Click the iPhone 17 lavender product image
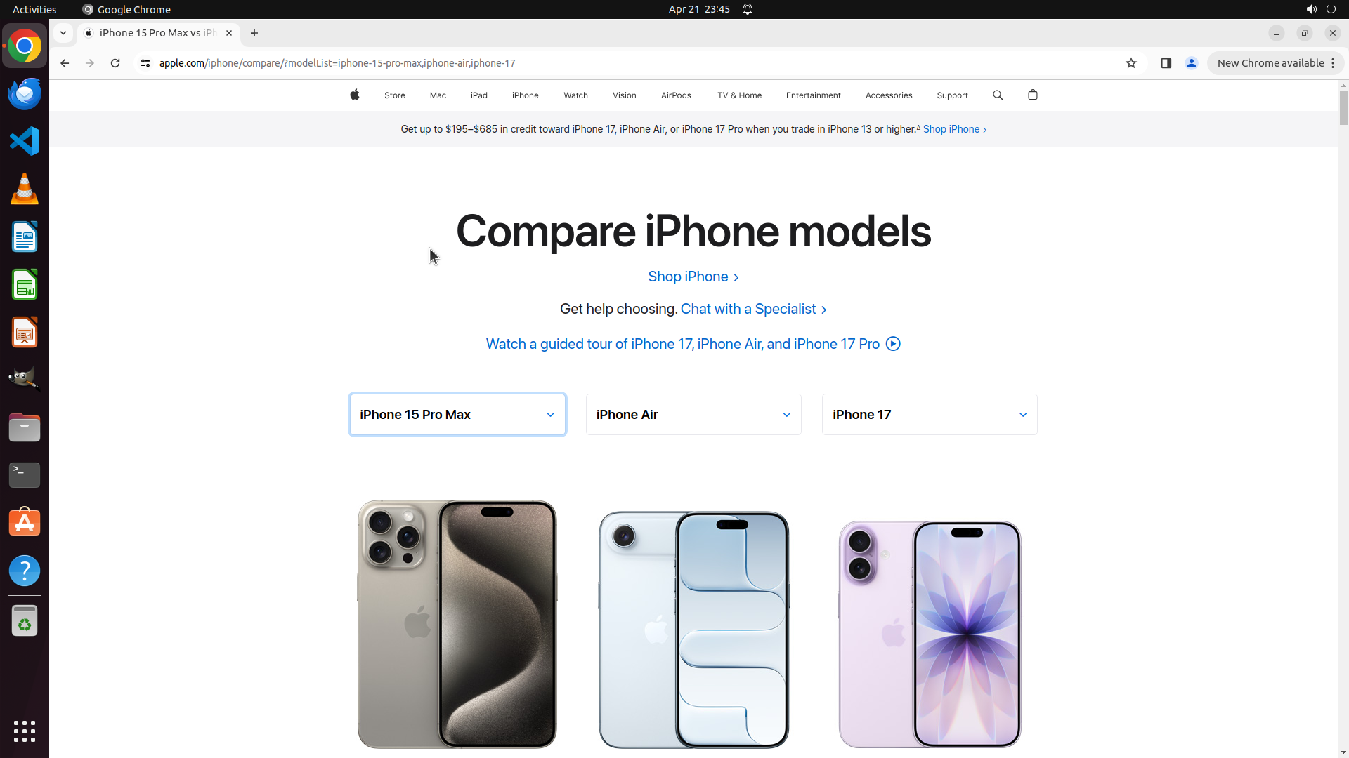Viewport: 1349px width, 758px height. (930, 634)
